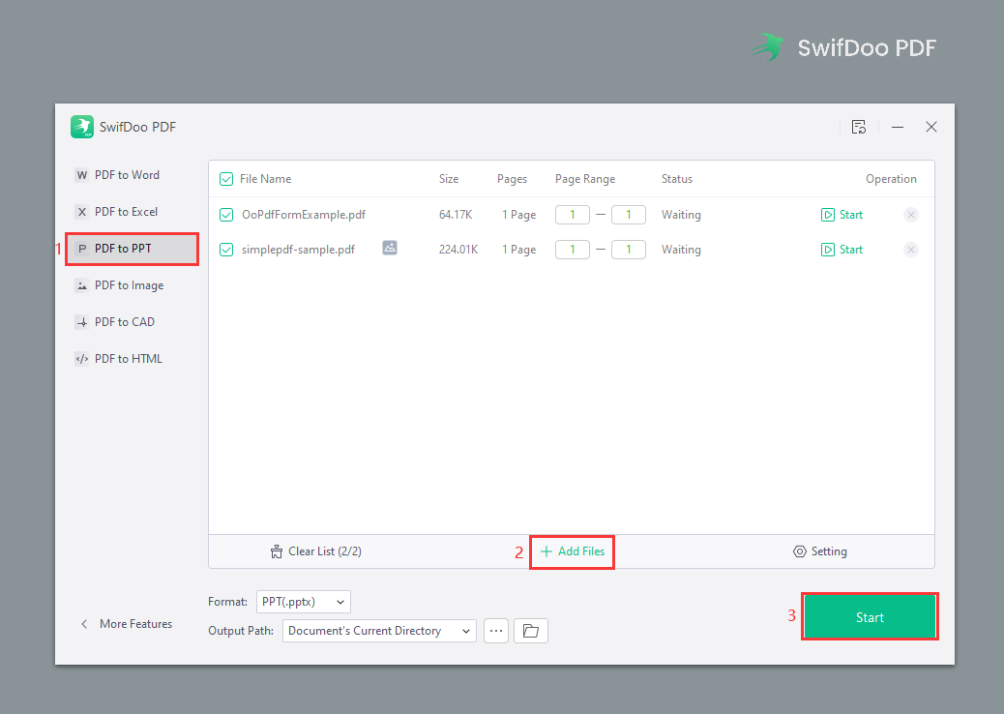Select the PDF to PPT option

pyautogui.click(x=133, y=249)
